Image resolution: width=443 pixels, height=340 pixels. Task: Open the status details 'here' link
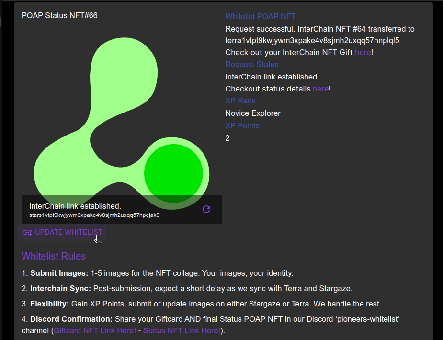(x=321, y=89)
